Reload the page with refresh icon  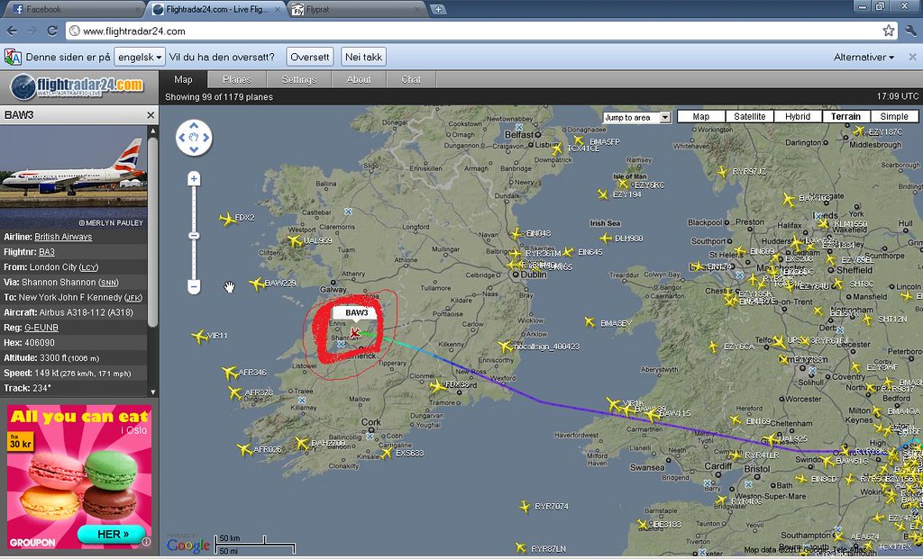tap(51, 31)
